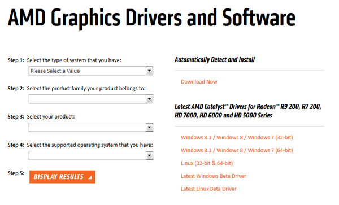Open the 'Please Select a Value' system type box

click(91, 71)
